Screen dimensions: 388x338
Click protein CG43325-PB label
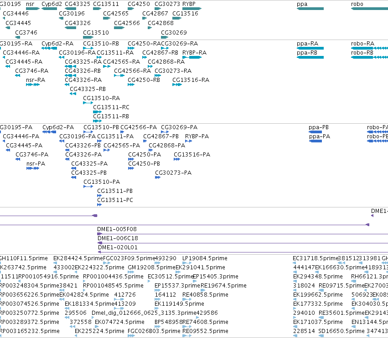coord(89,173)
